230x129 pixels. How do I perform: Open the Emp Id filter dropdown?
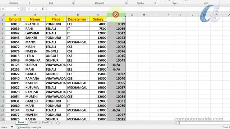[23, 20]
